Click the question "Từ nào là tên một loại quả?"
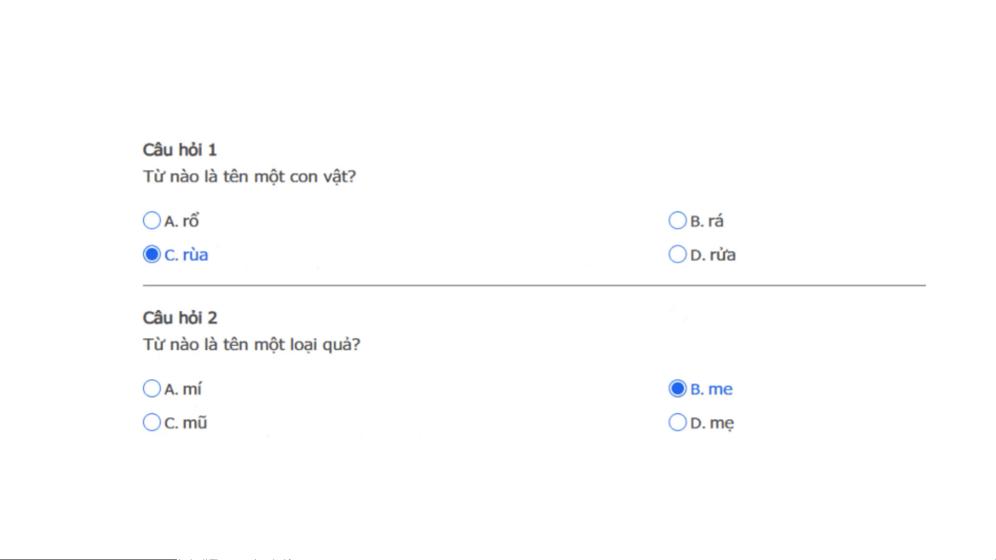996x560 pixels. click(x=251, y=344)
